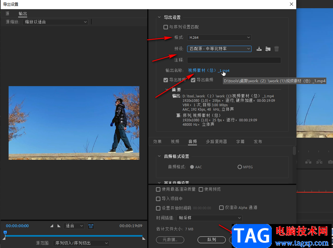Screen dimensions: 333x248
Task: Open time interpolation 帧采样 dropdown
Action: click(x=209, y=218)
